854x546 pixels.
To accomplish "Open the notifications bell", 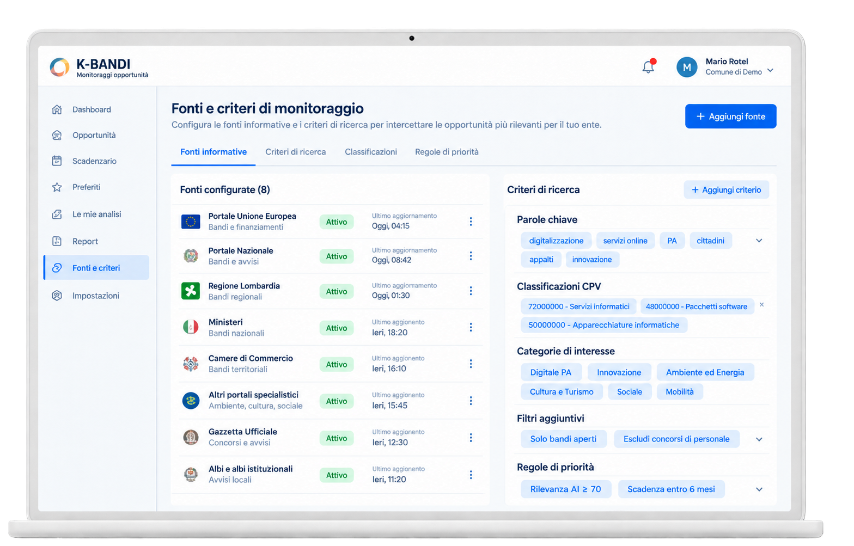I will coord(648,67).
